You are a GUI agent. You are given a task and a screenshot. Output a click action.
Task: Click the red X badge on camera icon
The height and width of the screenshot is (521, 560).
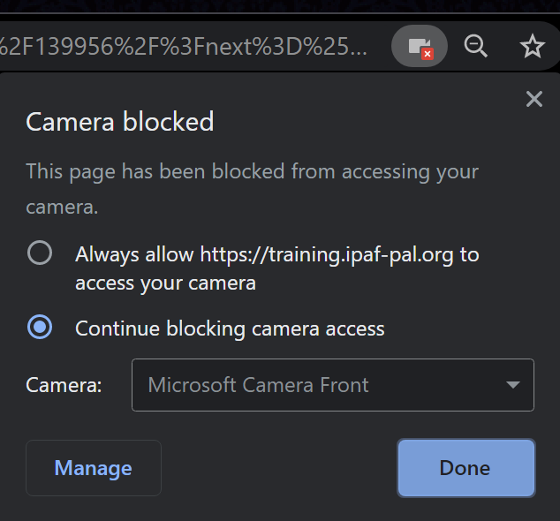428,54
